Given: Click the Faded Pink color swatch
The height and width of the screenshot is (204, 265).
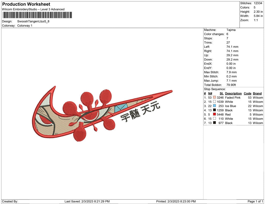Looking at the screenshot, I should click(214, 97).
